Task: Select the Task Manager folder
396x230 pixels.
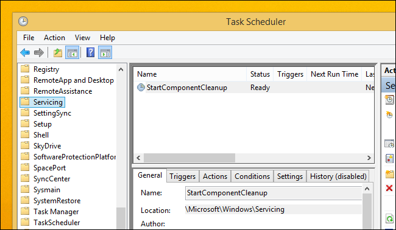Action: 56,212
